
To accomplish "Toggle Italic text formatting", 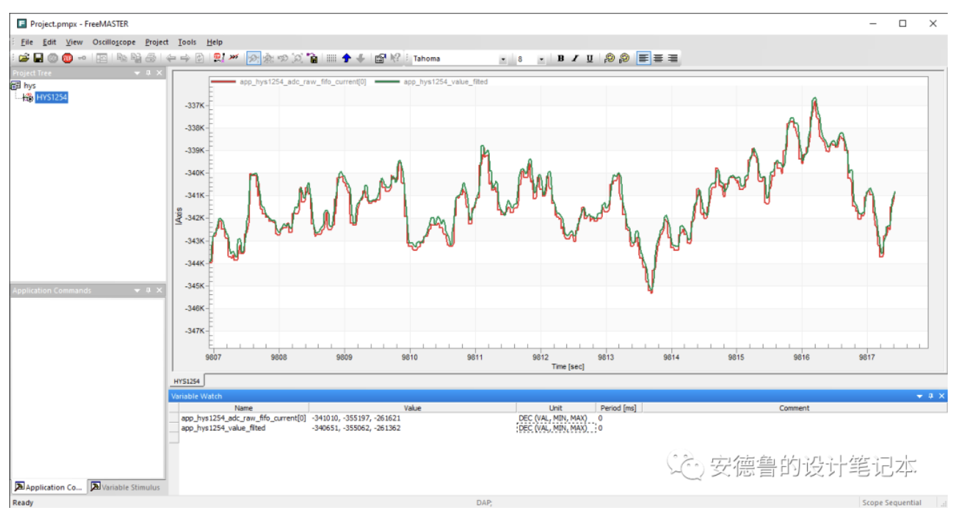I will point(575,59).
